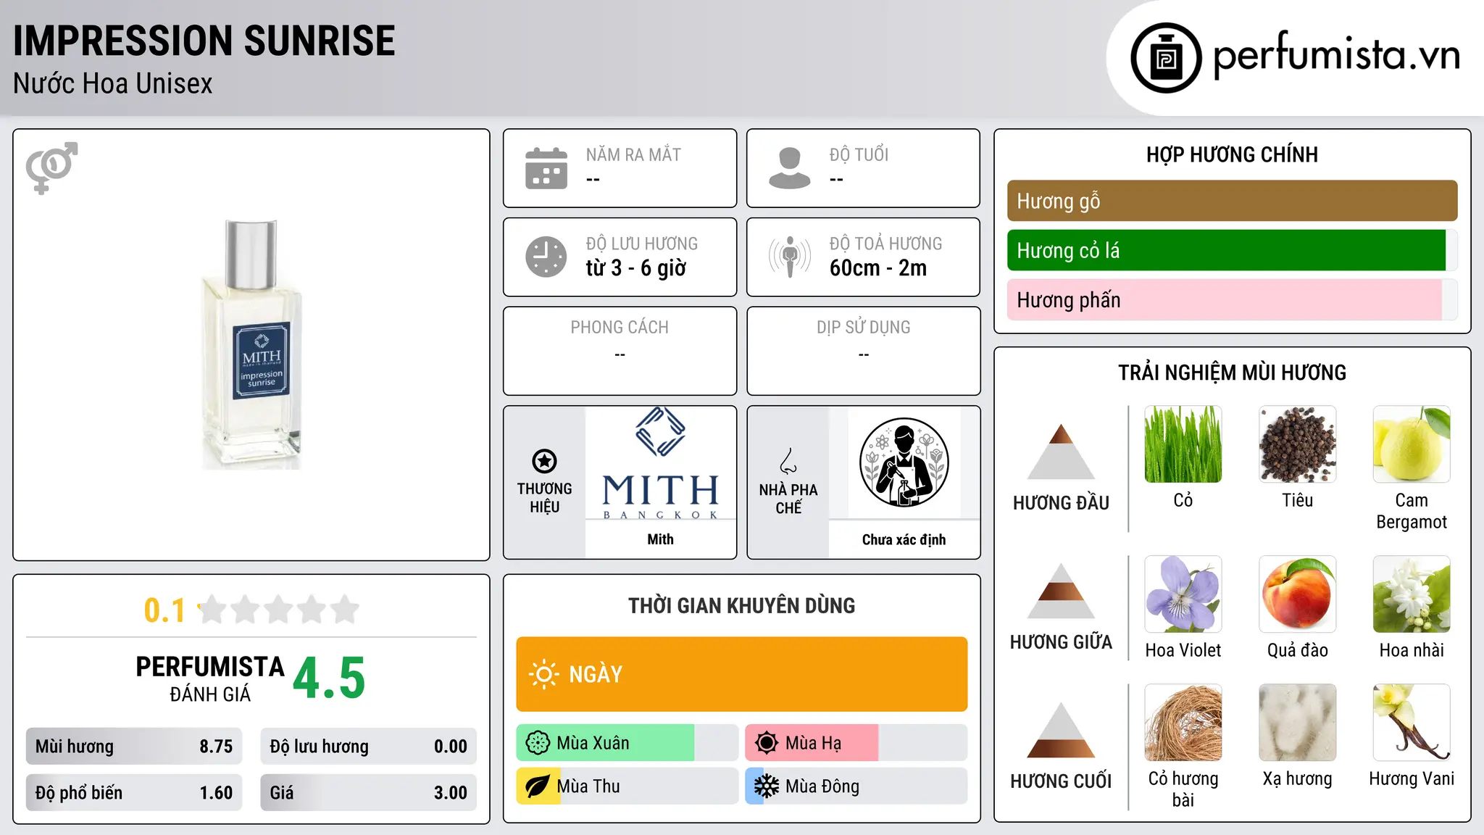Screen dimensions: 1484x835
Task: Click the snowflake icon for Mùa Đông
Action: point(767,786)
